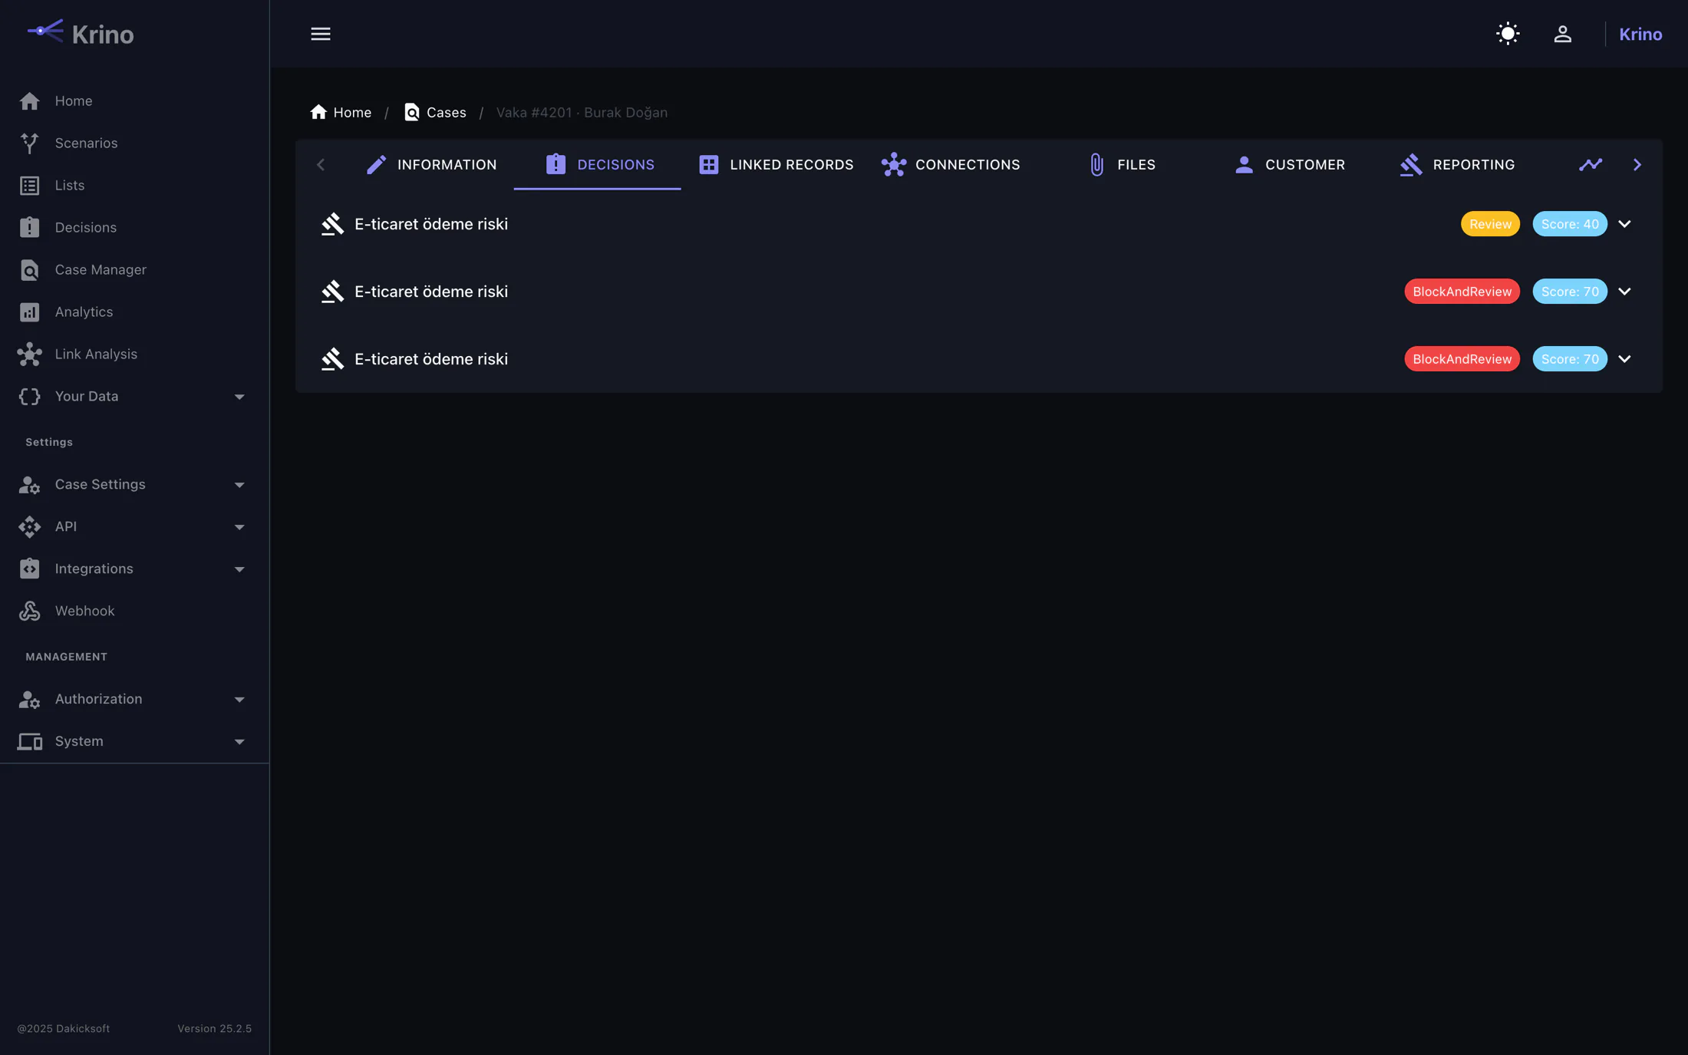This screenshot has width=1688, height=1055.
Task: Open the Files tab
Action: click(x=1121, y=164)
